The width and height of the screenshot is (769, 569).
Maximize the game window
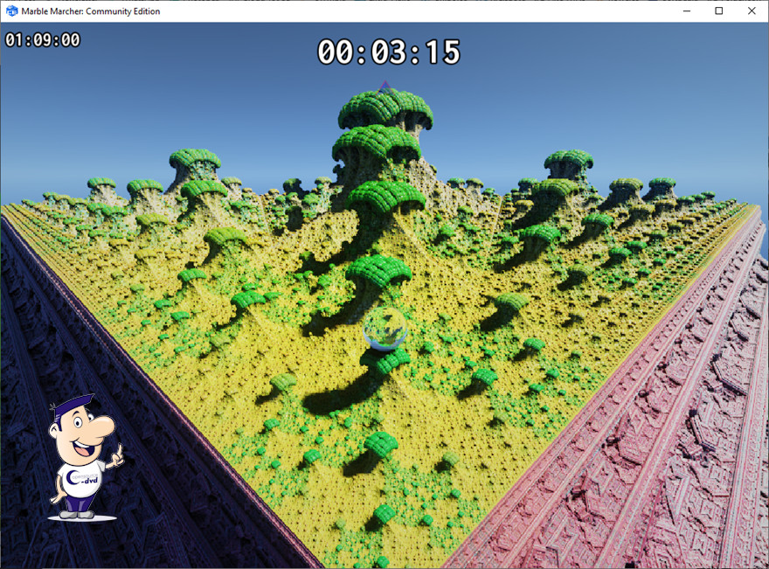pos(718,10)
